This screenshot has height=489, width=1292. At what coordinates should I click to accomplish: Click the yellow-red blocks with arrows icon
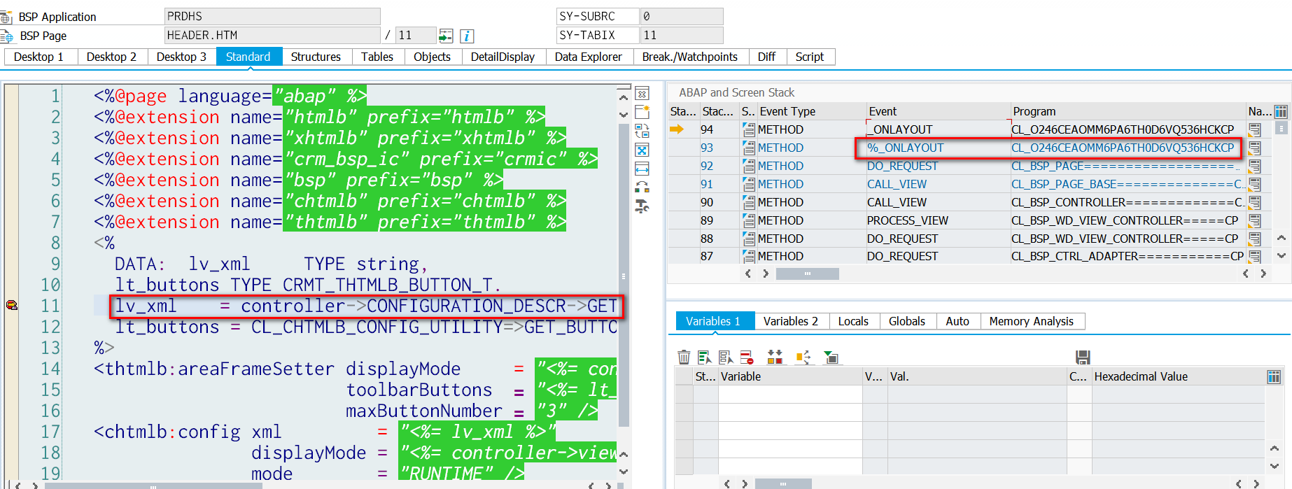tap(775, 357)
